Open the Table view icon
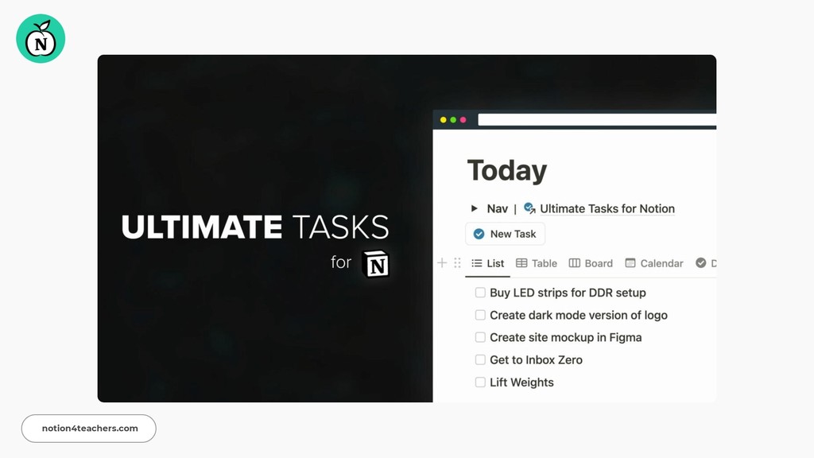This screenshot has width=814, height=458. [x=521, y=263]
